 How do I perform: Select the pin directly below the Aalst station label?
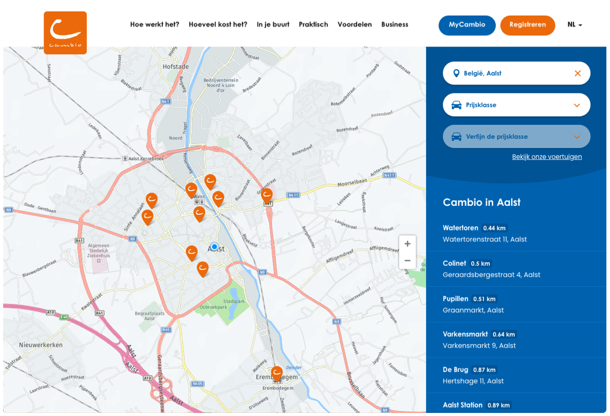point(199,214)
